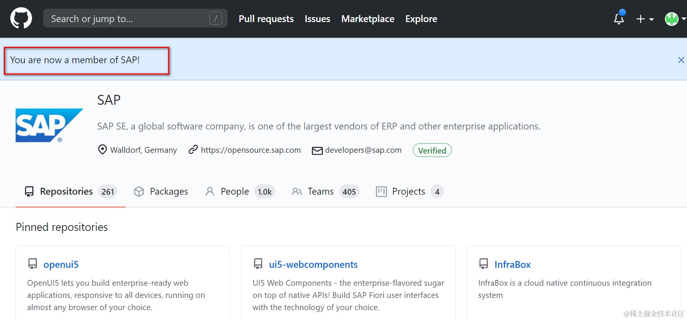
Task: Click the slash shortcut key icon
Action: [216, 18]
